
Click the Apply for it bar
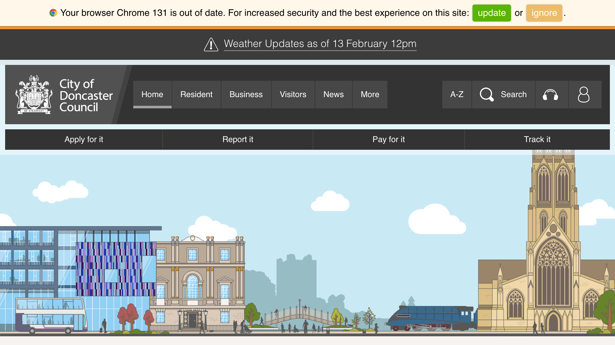(x=84, y=140)
